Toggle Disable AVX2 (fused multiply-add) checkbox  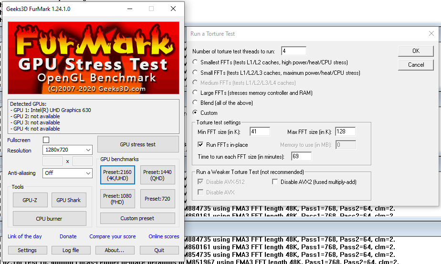coord(275,182)
